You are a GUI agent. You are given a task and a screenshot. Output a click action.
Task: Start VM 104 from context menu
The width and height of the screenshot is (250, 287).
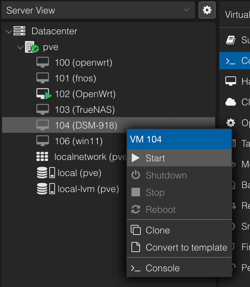pyautogui.click(x=155, y=158)
